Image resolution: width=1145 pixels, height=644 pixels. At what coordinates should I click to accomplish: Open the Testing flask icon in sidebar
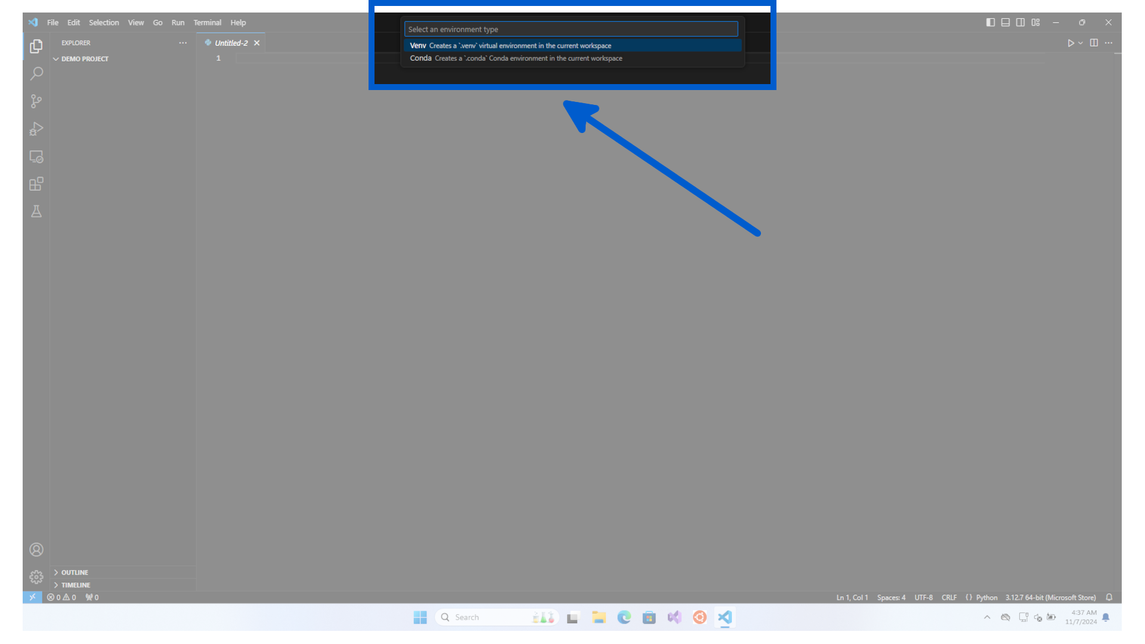coord(36,211)
